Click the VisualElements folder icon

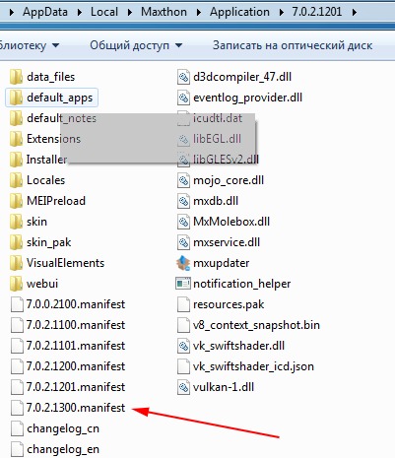pos(16,263)
